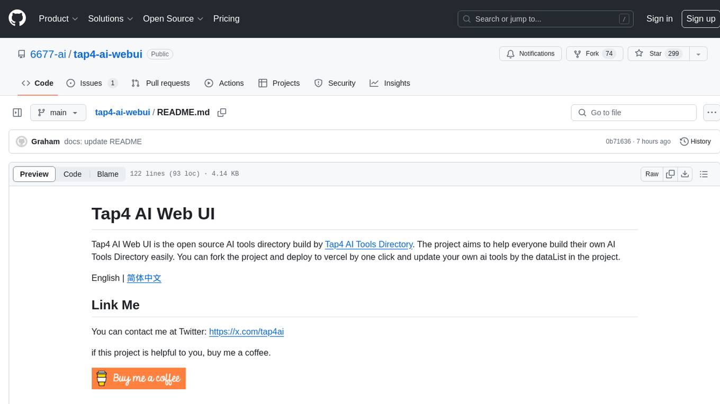Viewport: 720px width, 404px height.
Task: Copy the README.md file path
Action: coord(222,113)
